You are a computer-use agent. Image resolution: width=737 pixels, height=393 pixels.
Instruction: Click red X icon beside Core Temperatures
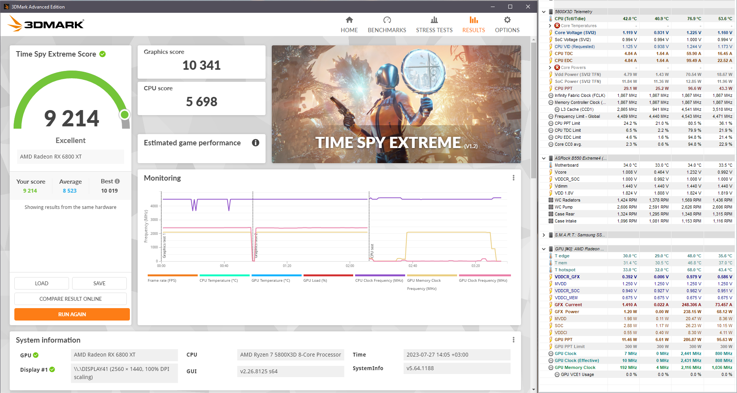click(557, 26)
